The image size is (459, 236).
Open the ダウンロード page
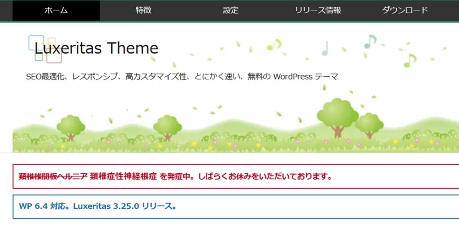pos(405,11)
